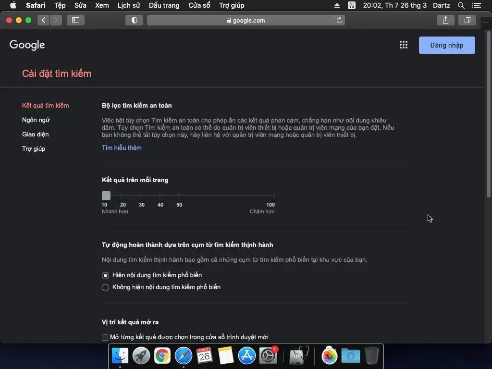
Task: Click the Dartz user name in menu bar
Action: tap(442, 5)
